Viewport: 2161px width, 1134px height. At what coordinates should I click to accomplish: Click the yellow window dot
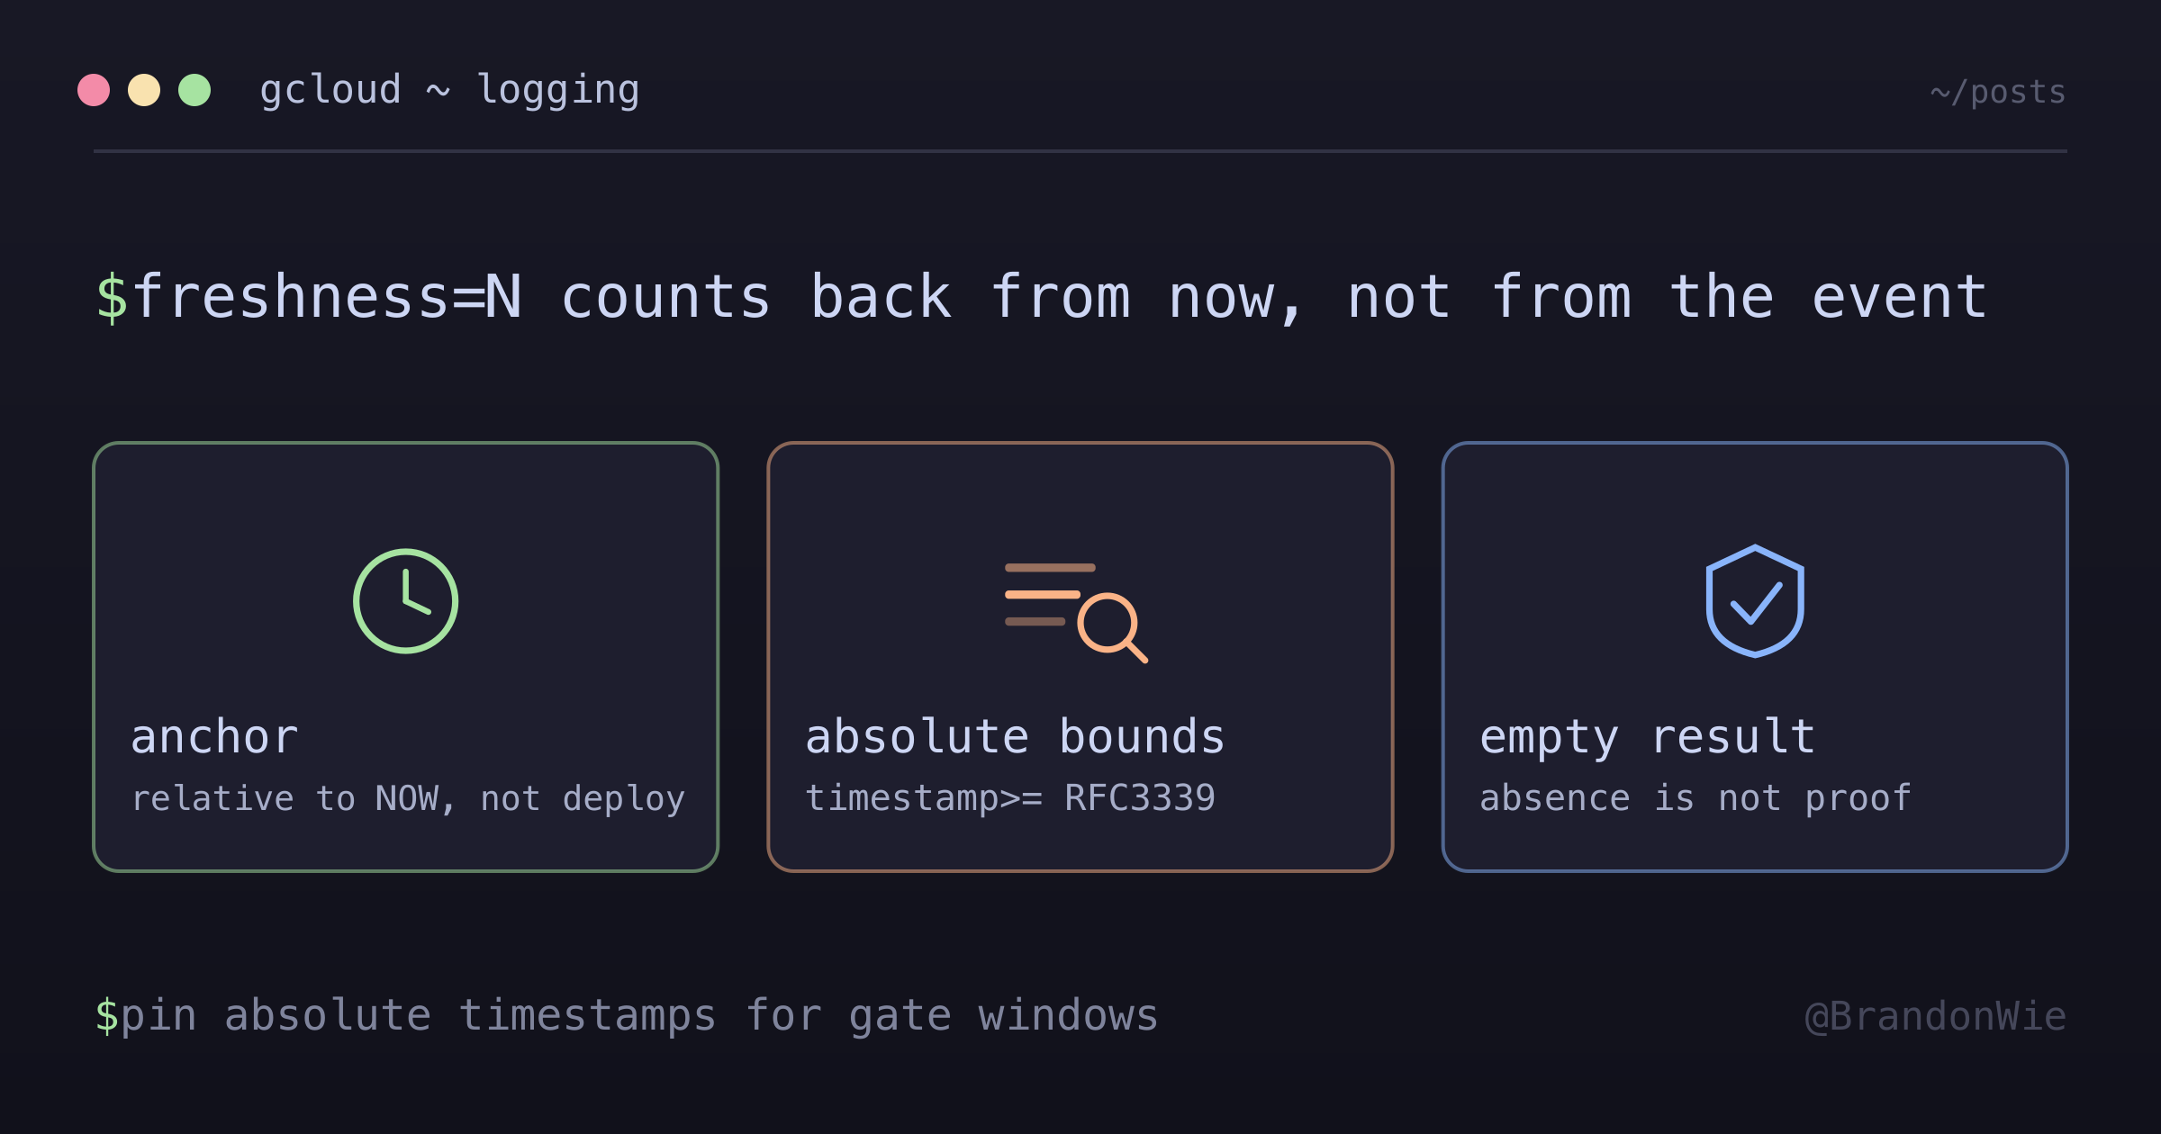point(144,90)
